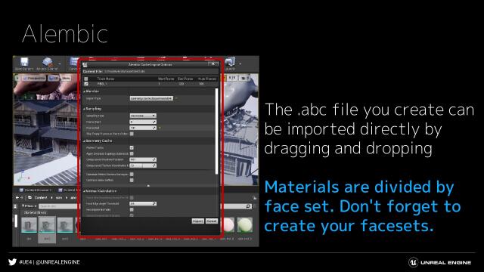The height and width of the screenshot is (272, 484).
Task: Select the green sphere material thumbnail
Action: coord(244,225)
